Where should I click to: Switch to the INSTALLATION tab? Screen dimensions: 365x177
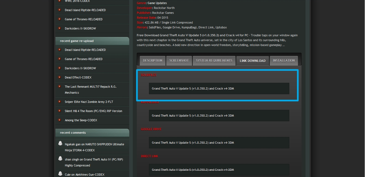pos(284,61)
